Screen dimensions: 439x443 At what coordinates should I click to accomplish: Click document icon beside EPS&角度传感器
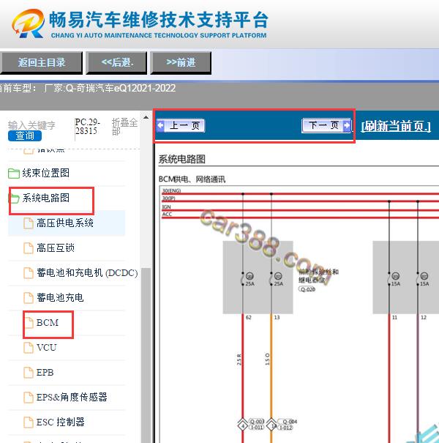[x=29, y=397]
